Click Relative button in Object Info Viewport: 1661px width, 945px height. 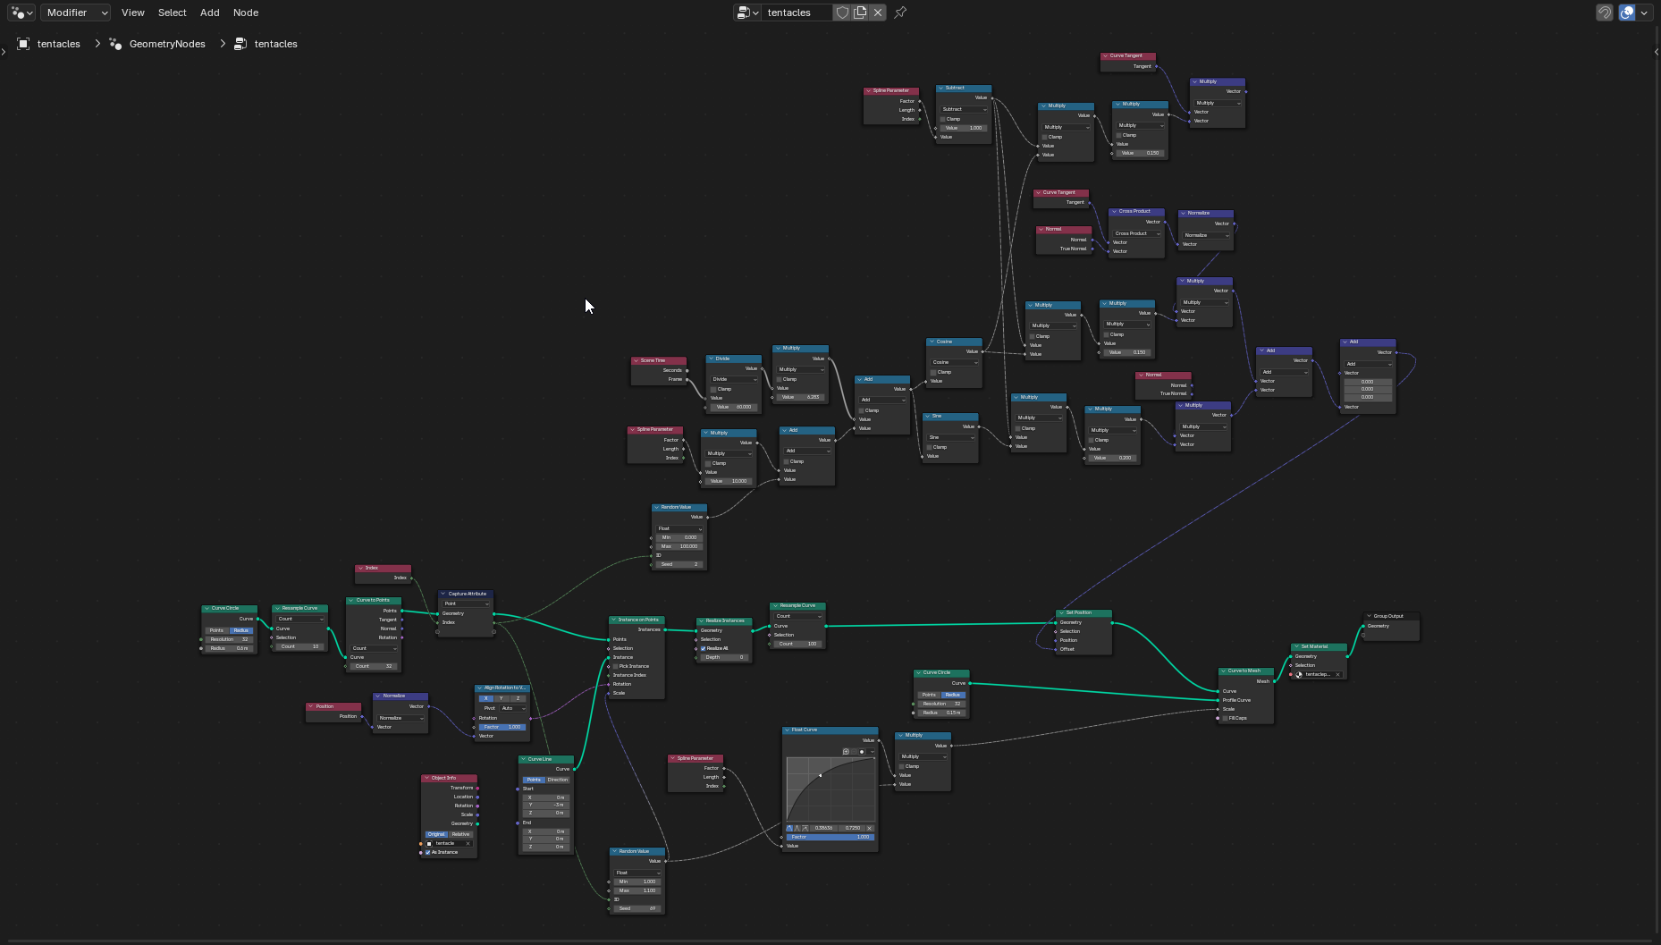click(460, 834)
